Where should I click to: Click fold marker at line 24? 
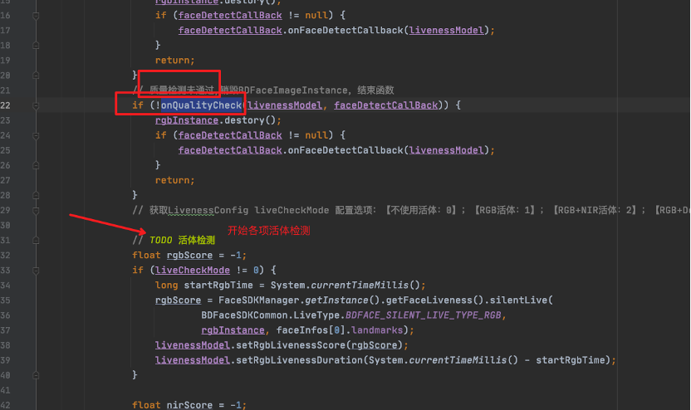[37, 135]
